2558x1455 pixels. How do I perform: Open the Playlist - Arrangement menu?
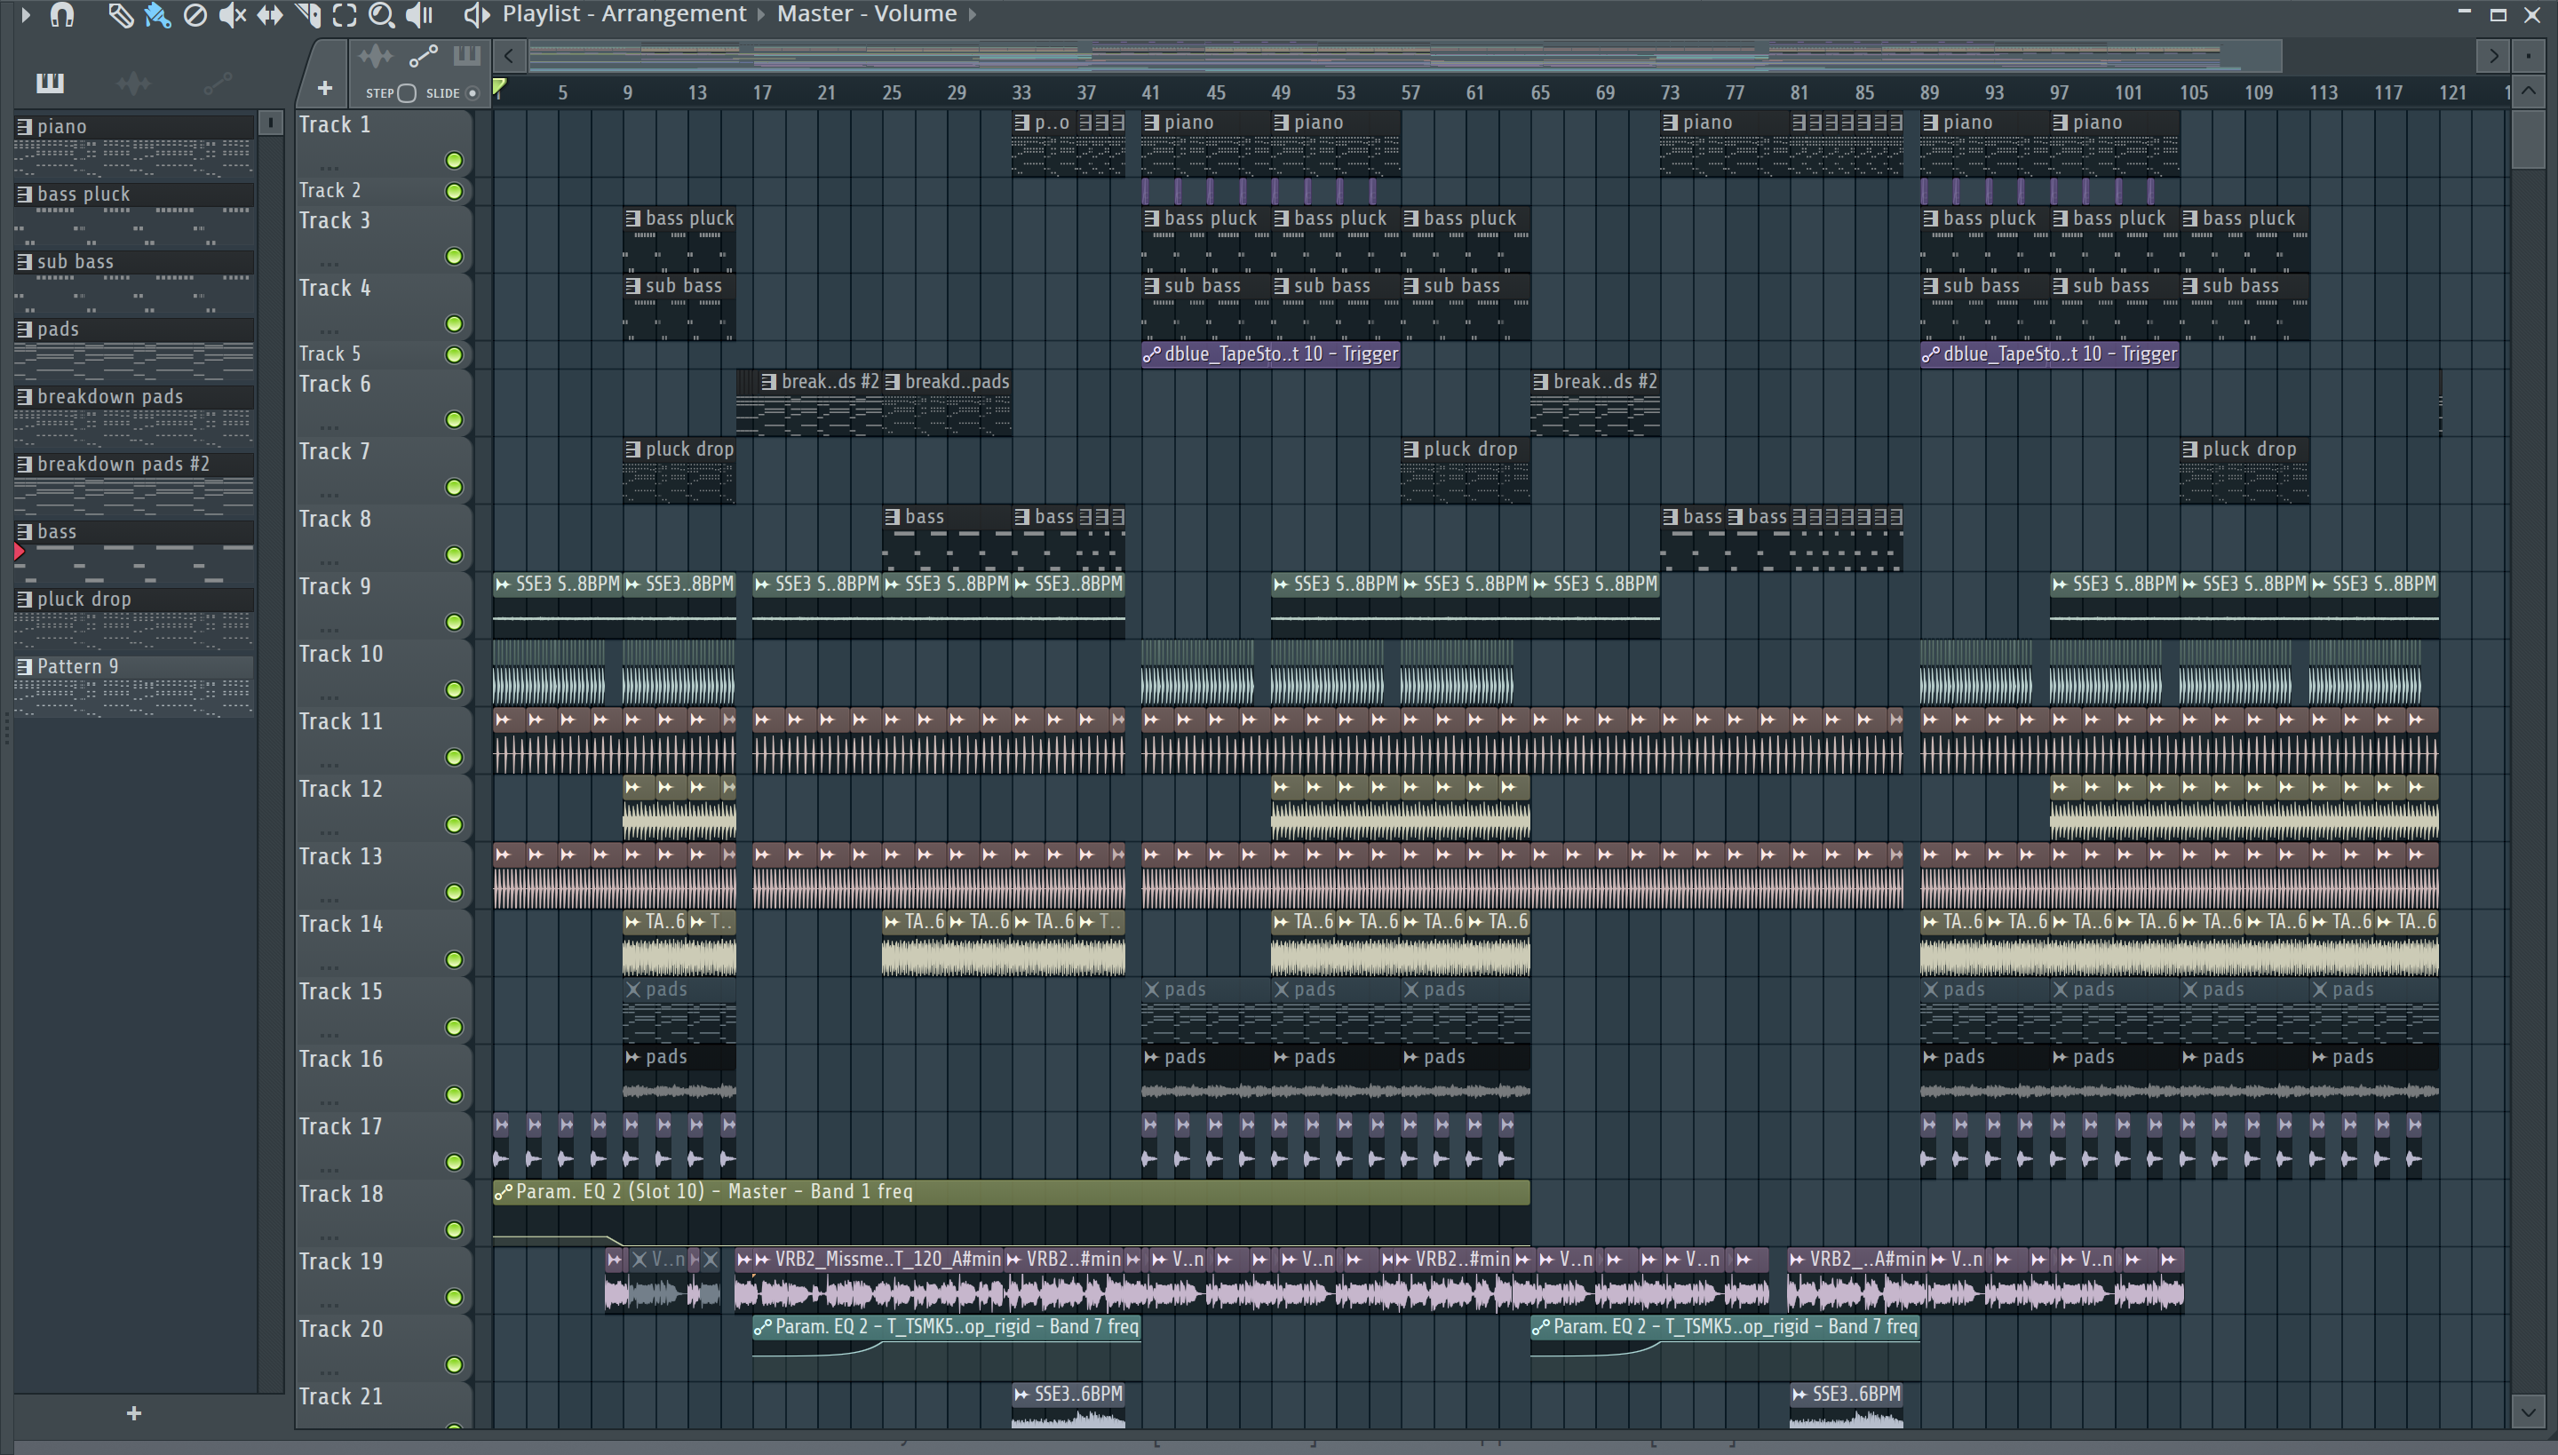(624, 14)
